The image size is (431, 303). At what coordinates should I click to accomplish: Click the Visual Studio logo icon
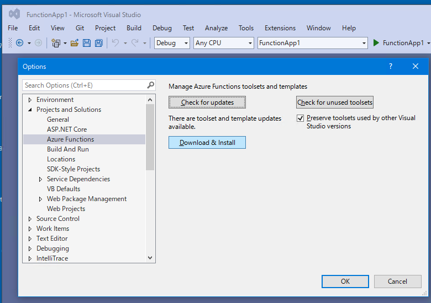[14, 14]
